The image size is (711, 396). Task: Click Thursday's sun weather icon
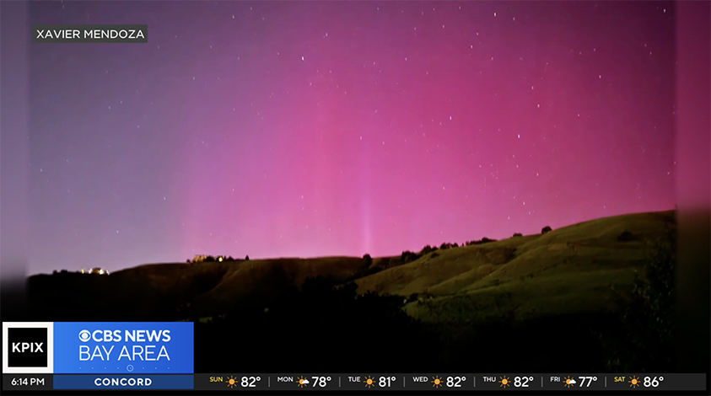(504, 382)
